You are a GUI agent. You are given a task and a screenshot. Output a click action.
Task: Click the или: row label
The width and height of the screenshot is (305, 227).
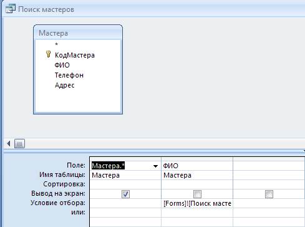(x=78, y=213)
